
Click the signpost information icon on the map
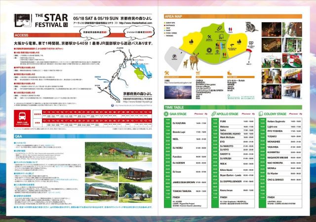click(233, 46)
